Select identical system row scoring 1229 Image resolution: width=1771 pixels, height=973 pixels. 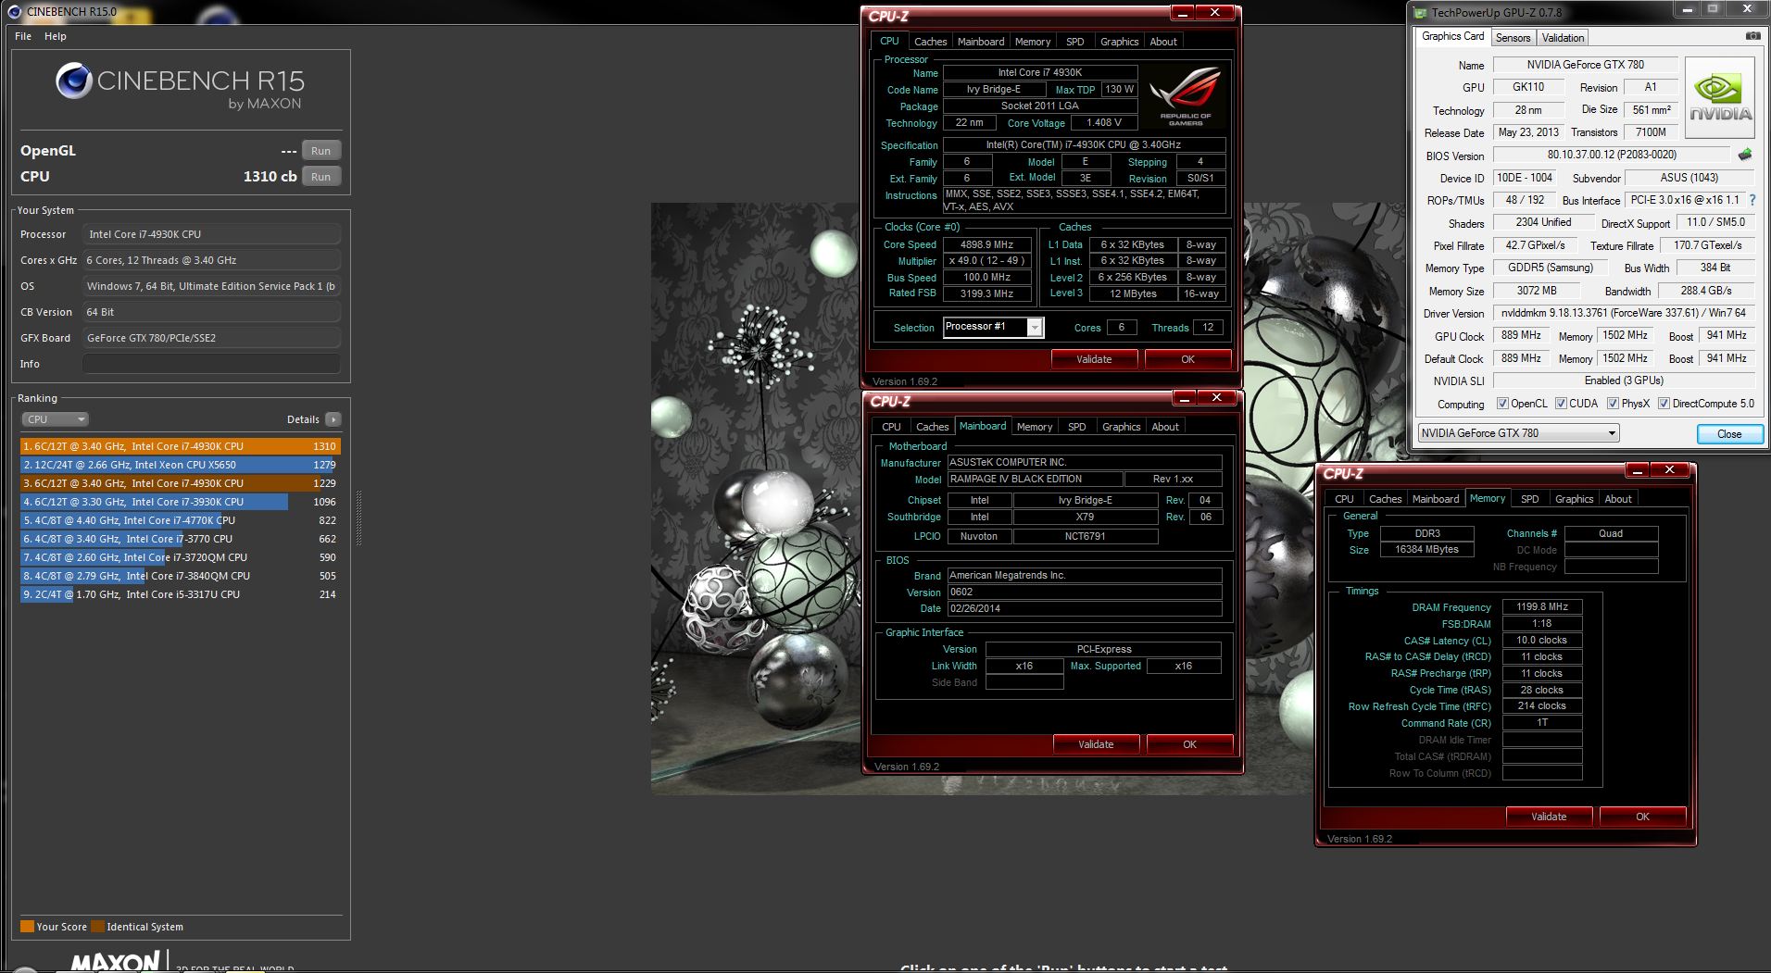(181, 483)
